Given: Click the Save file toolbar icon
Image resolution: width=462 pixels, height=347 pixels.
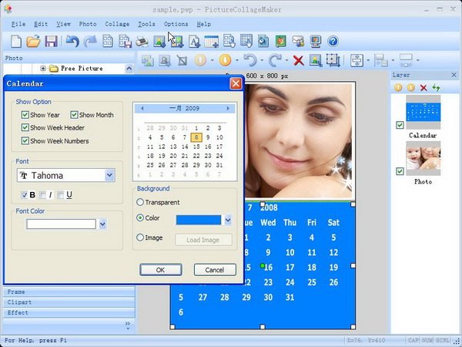Looking at the screenshot, I should (51, 41).
